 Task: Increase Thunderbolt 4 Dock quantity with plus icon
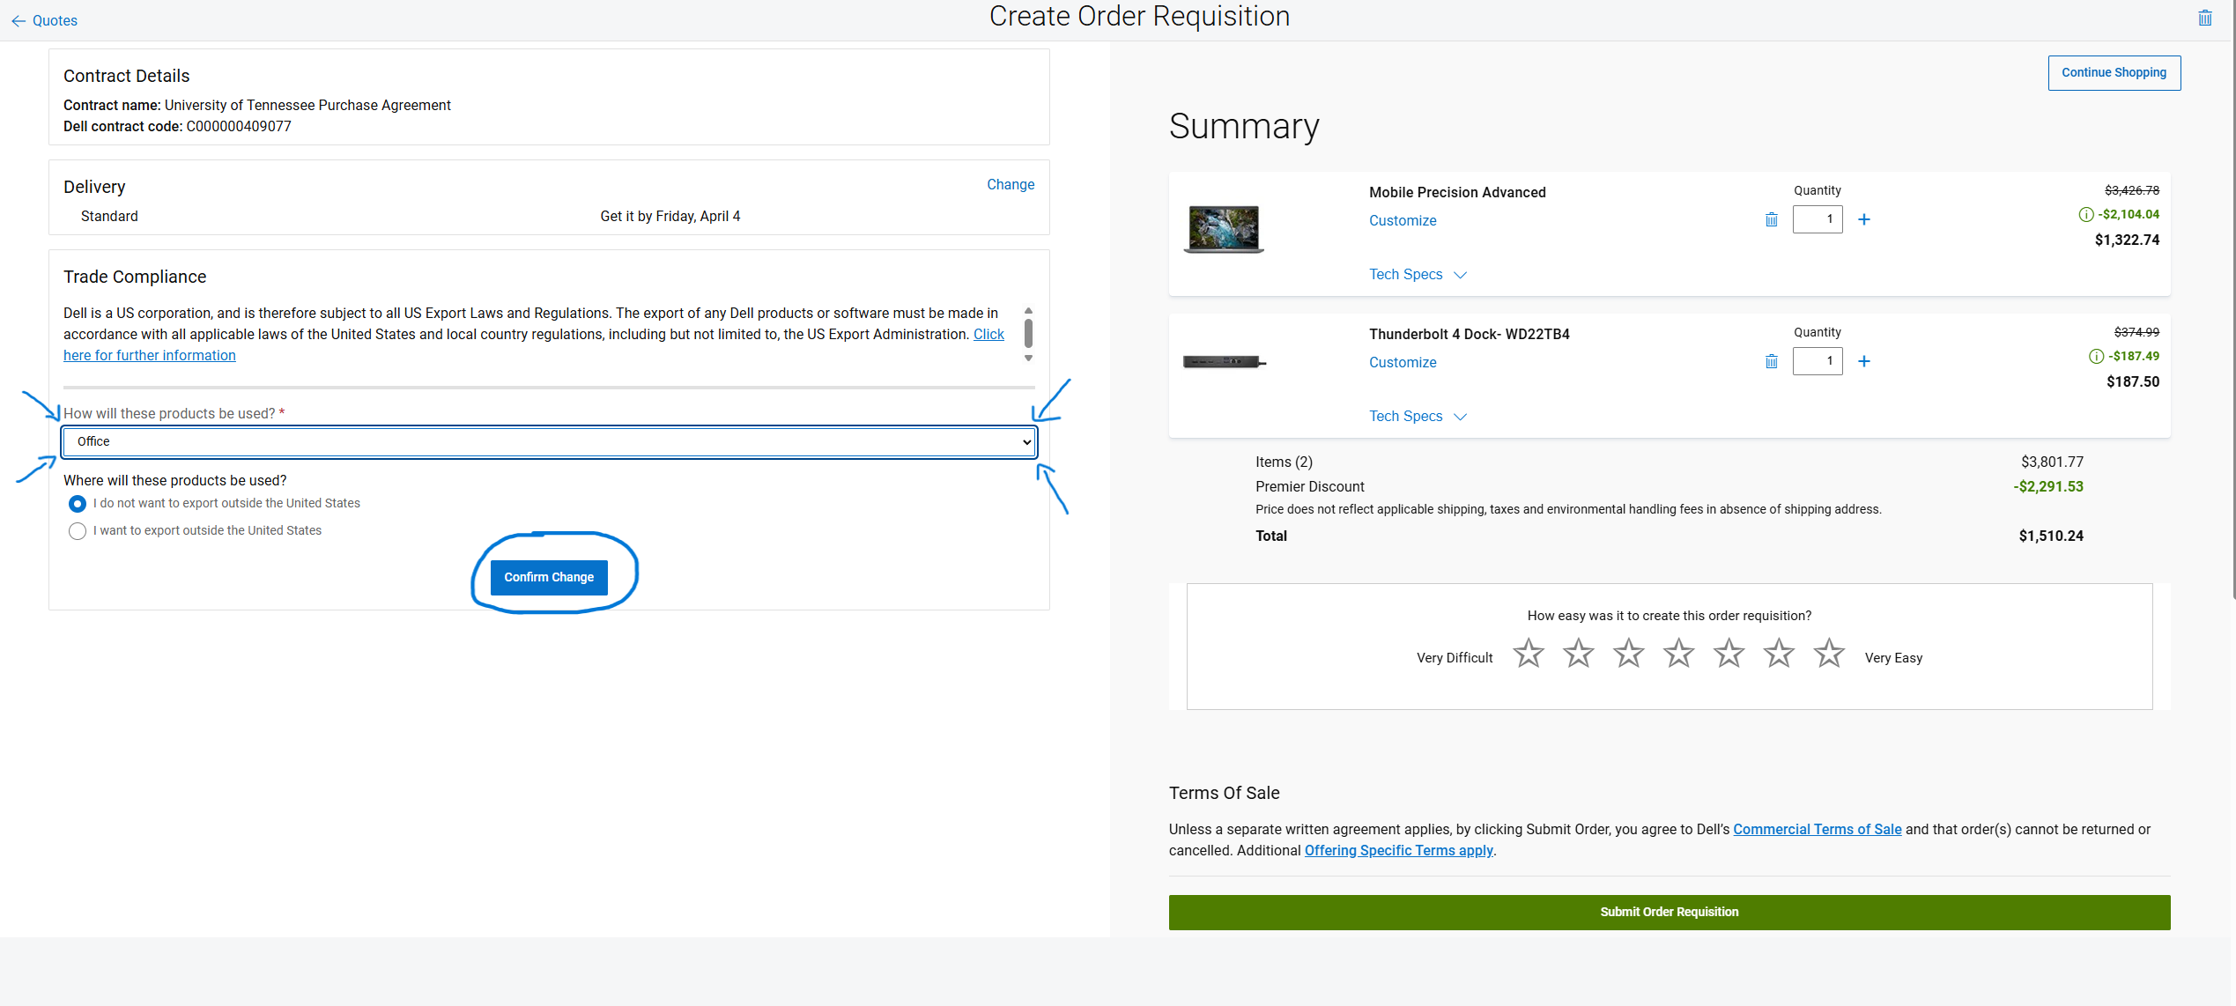1864,361
